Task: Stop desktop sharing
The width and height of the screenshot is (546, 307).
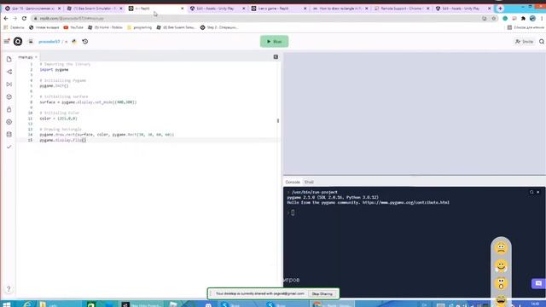Action: point(322,293)
